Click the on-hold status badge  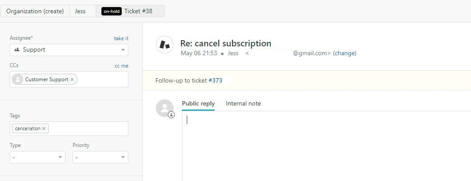(112, 11)
